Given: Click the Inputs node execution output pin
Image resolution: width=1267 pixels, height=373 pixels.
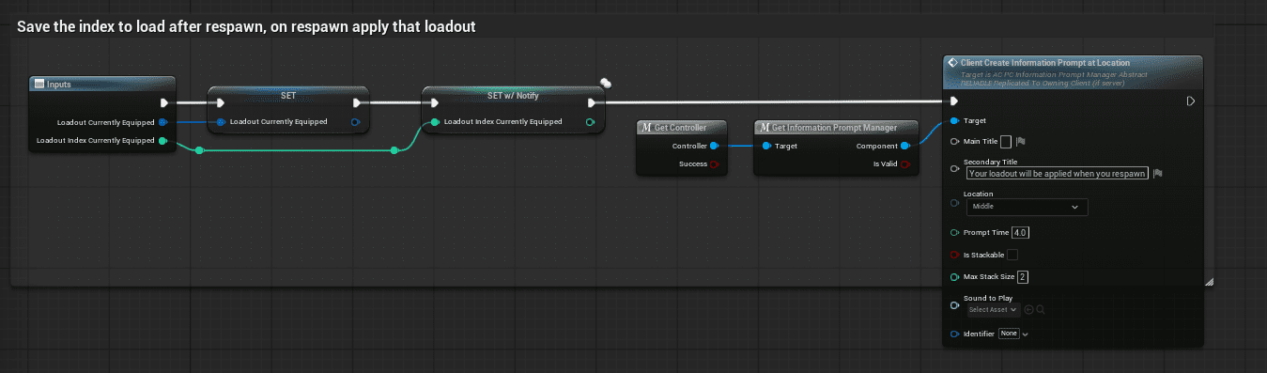Looking at the screenshot, I should click(164, 103).
